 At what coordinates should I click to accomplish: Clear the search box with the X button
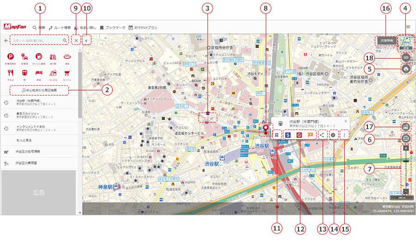[x=76, y=41]
